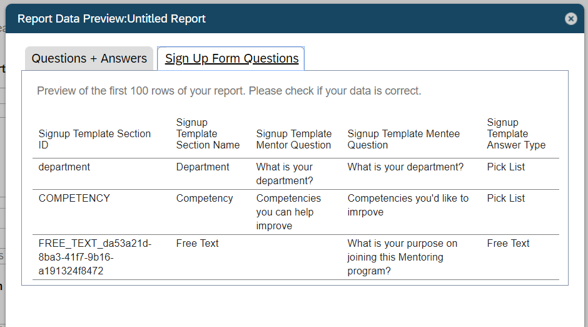The height and width of the screenshot is (327, 588).
Task: Click the mentor question in the department row
Action: point(285,174)
